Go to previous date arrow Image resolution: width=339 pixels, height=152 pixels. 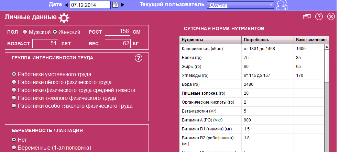pos(66,5)
